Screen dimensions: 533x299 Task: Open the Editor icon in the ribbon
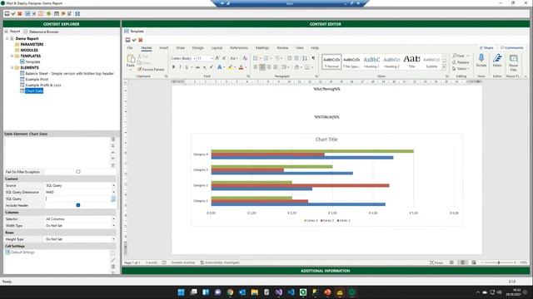tap(497, 58)
